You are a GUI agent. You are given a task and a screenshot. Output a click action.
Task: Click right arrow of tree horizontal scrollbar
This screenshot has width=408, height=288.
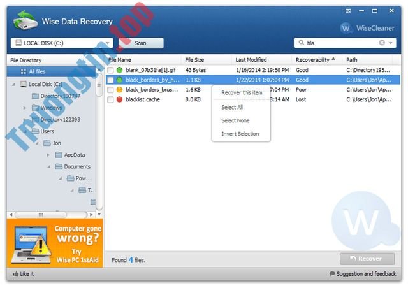click(91, 215)
